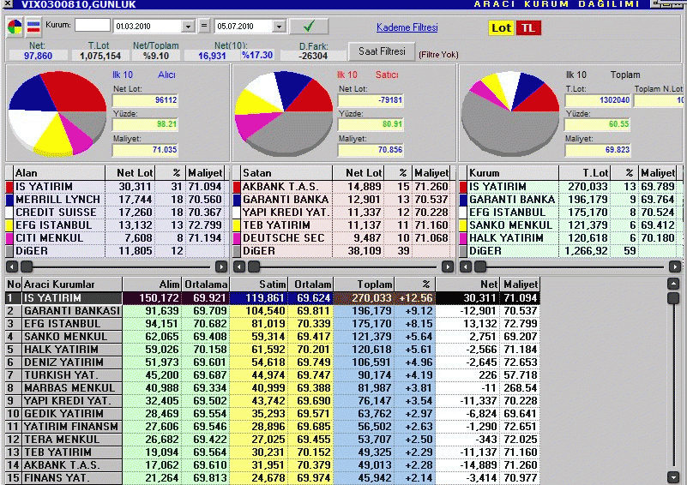687x485 pixels.
Task: Select the IS YATIRIM row in main table
Action: (273, 298)
